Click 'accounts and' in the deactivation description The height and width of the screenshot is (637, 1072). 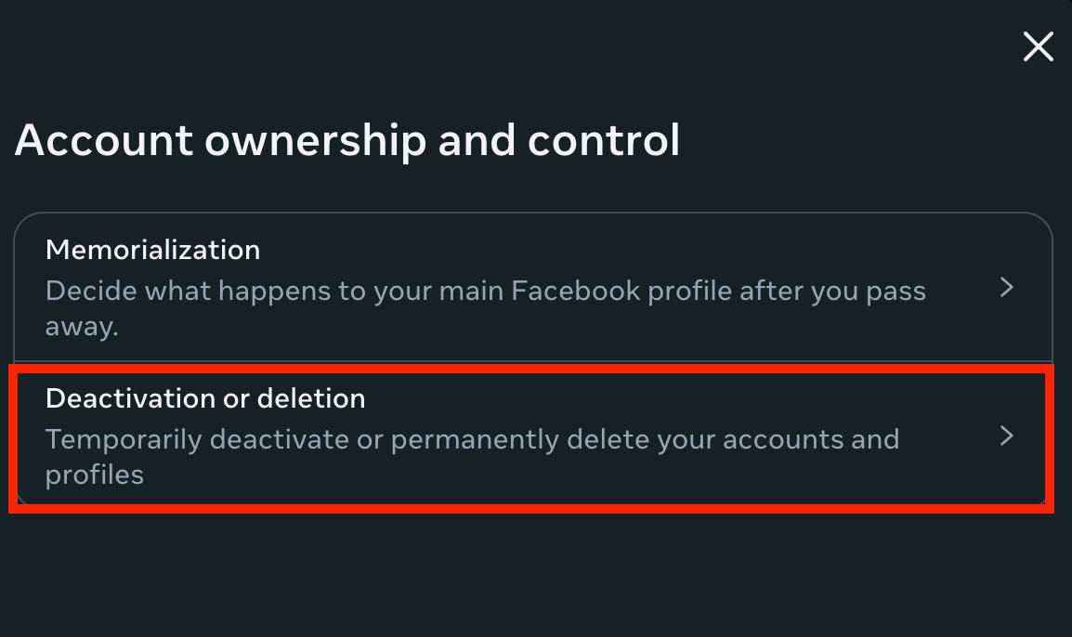click(x=812, y=439)
